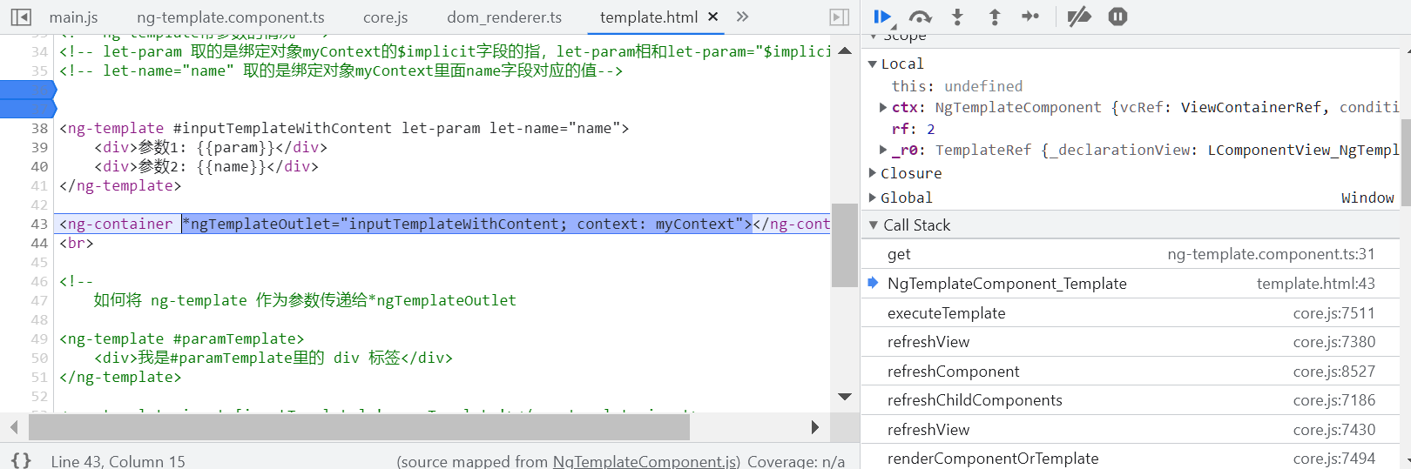
Task: Step into next function call
Action: [x=957, y=17]
